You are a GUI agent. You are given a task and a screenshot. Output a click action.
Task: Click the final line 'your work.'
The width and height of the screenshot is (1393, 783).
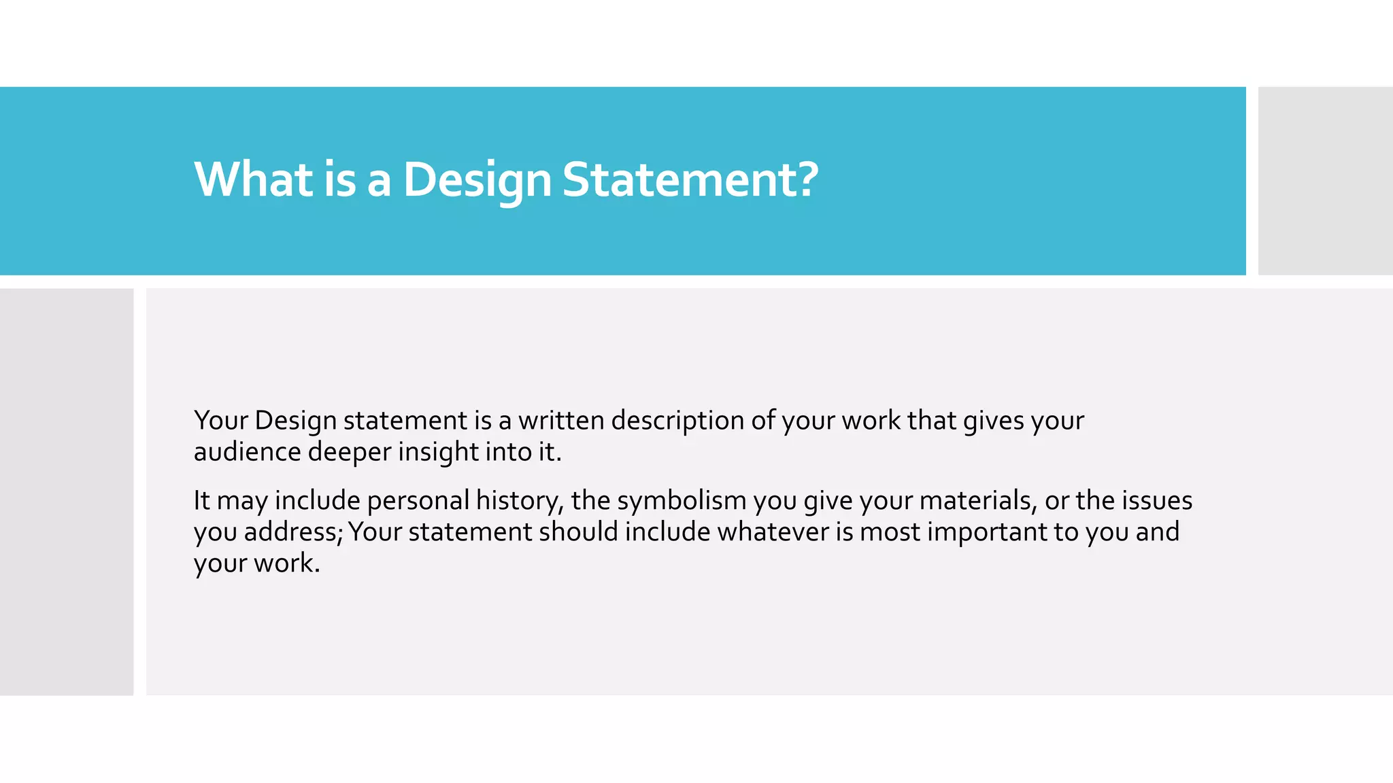(x=256, y=563)
